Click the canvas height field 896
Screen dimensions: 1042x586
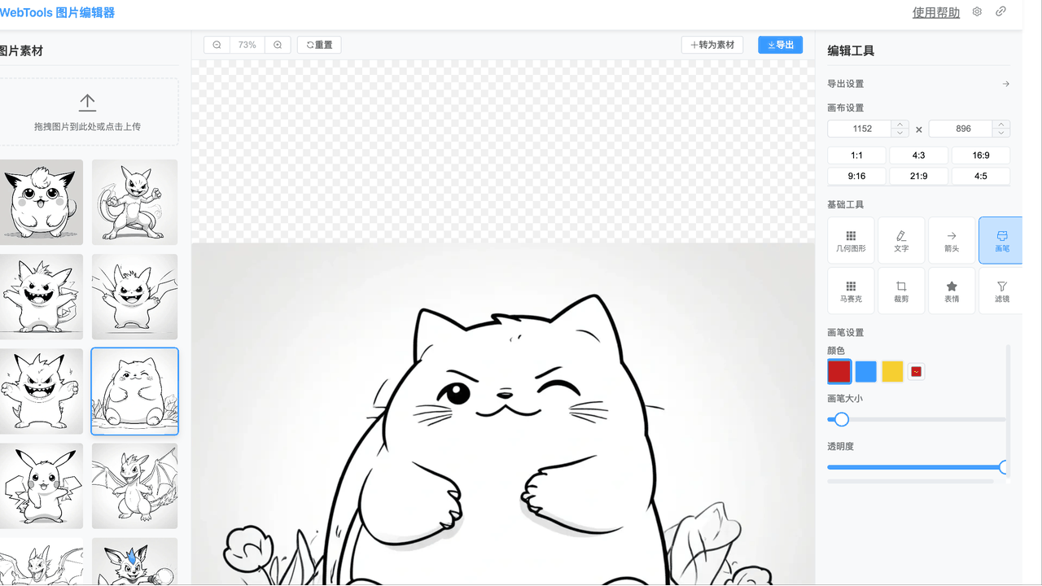pyautogui.click(x=961, y=129)
